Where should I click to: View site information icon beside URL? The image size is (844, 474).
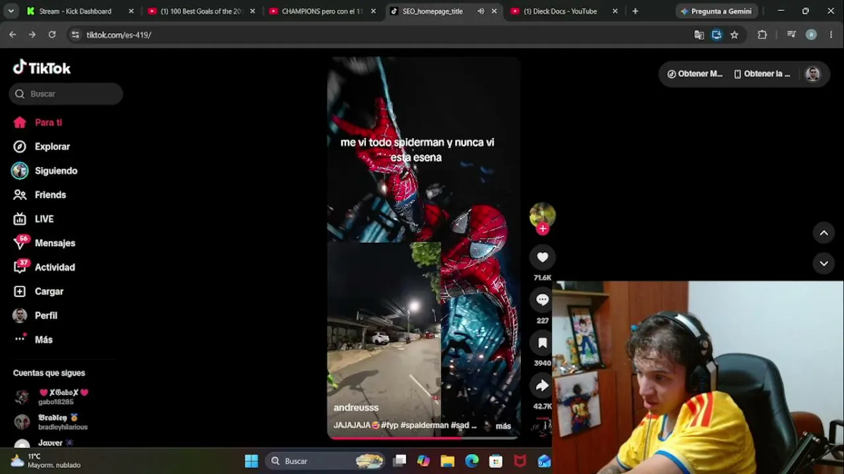tap(75, 35)
